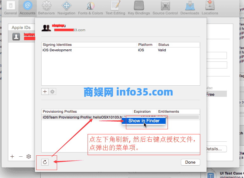Click the Expiration column header
Screen dimensions: 244x178
[145, 111]
